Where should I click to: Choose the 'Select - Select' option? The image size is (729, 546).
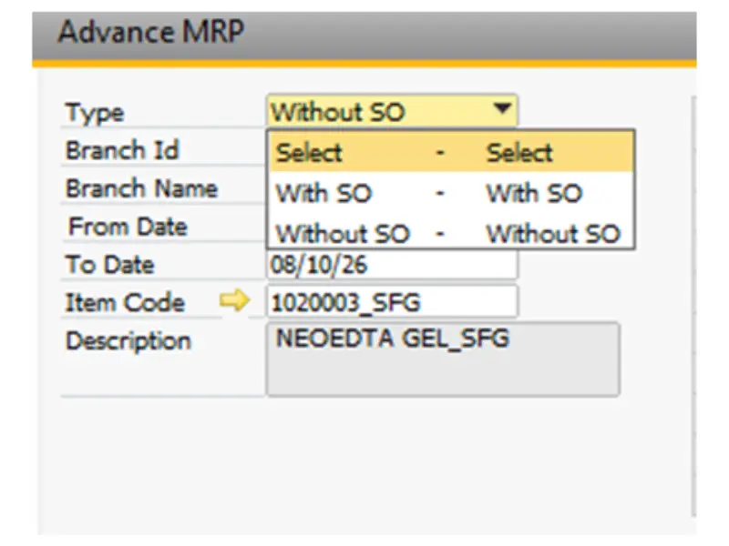tap(451, 152)
